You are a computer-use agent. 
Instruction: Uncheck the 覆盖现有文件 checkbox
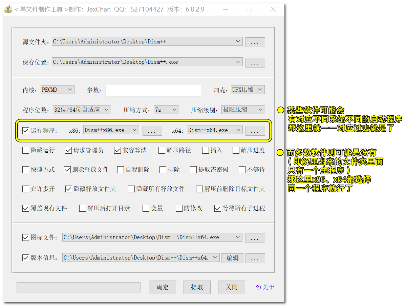click(x=26, y=209)
